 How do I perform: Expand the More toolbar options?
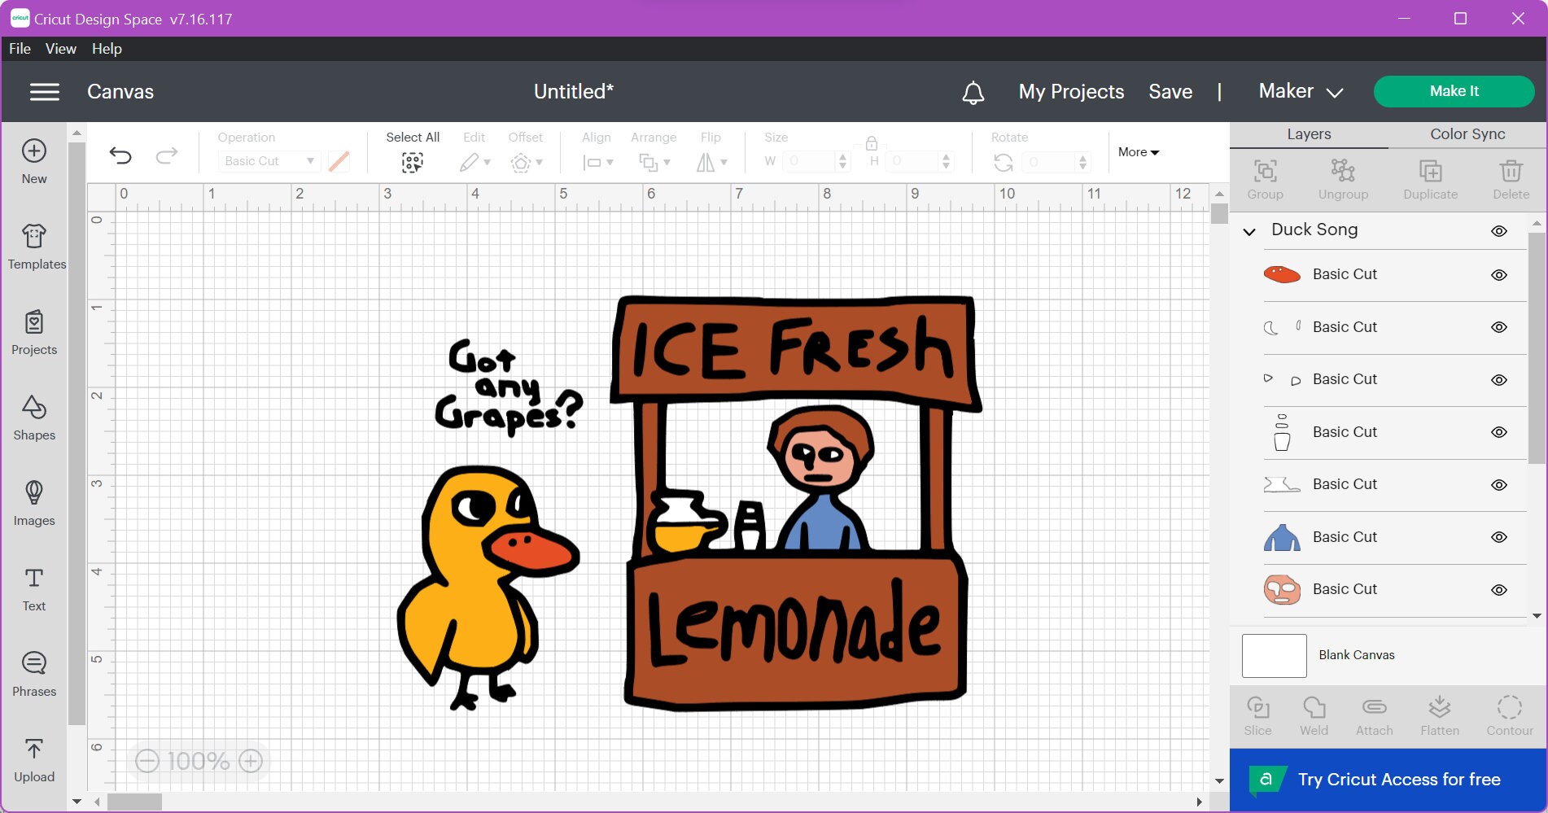1138,152
